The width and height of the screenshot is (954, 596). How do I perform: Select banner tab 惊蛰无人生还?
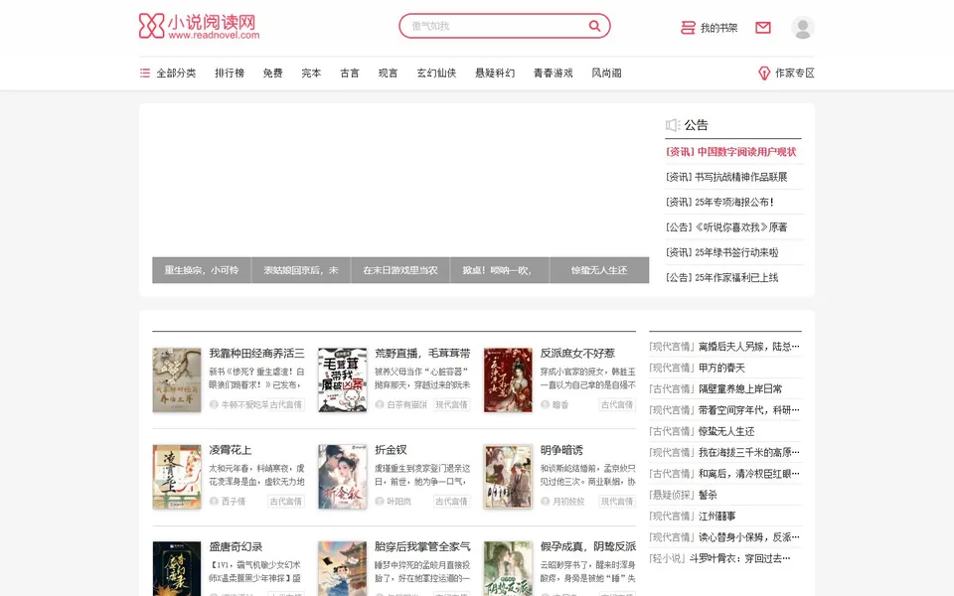click(x=599, y=270)
